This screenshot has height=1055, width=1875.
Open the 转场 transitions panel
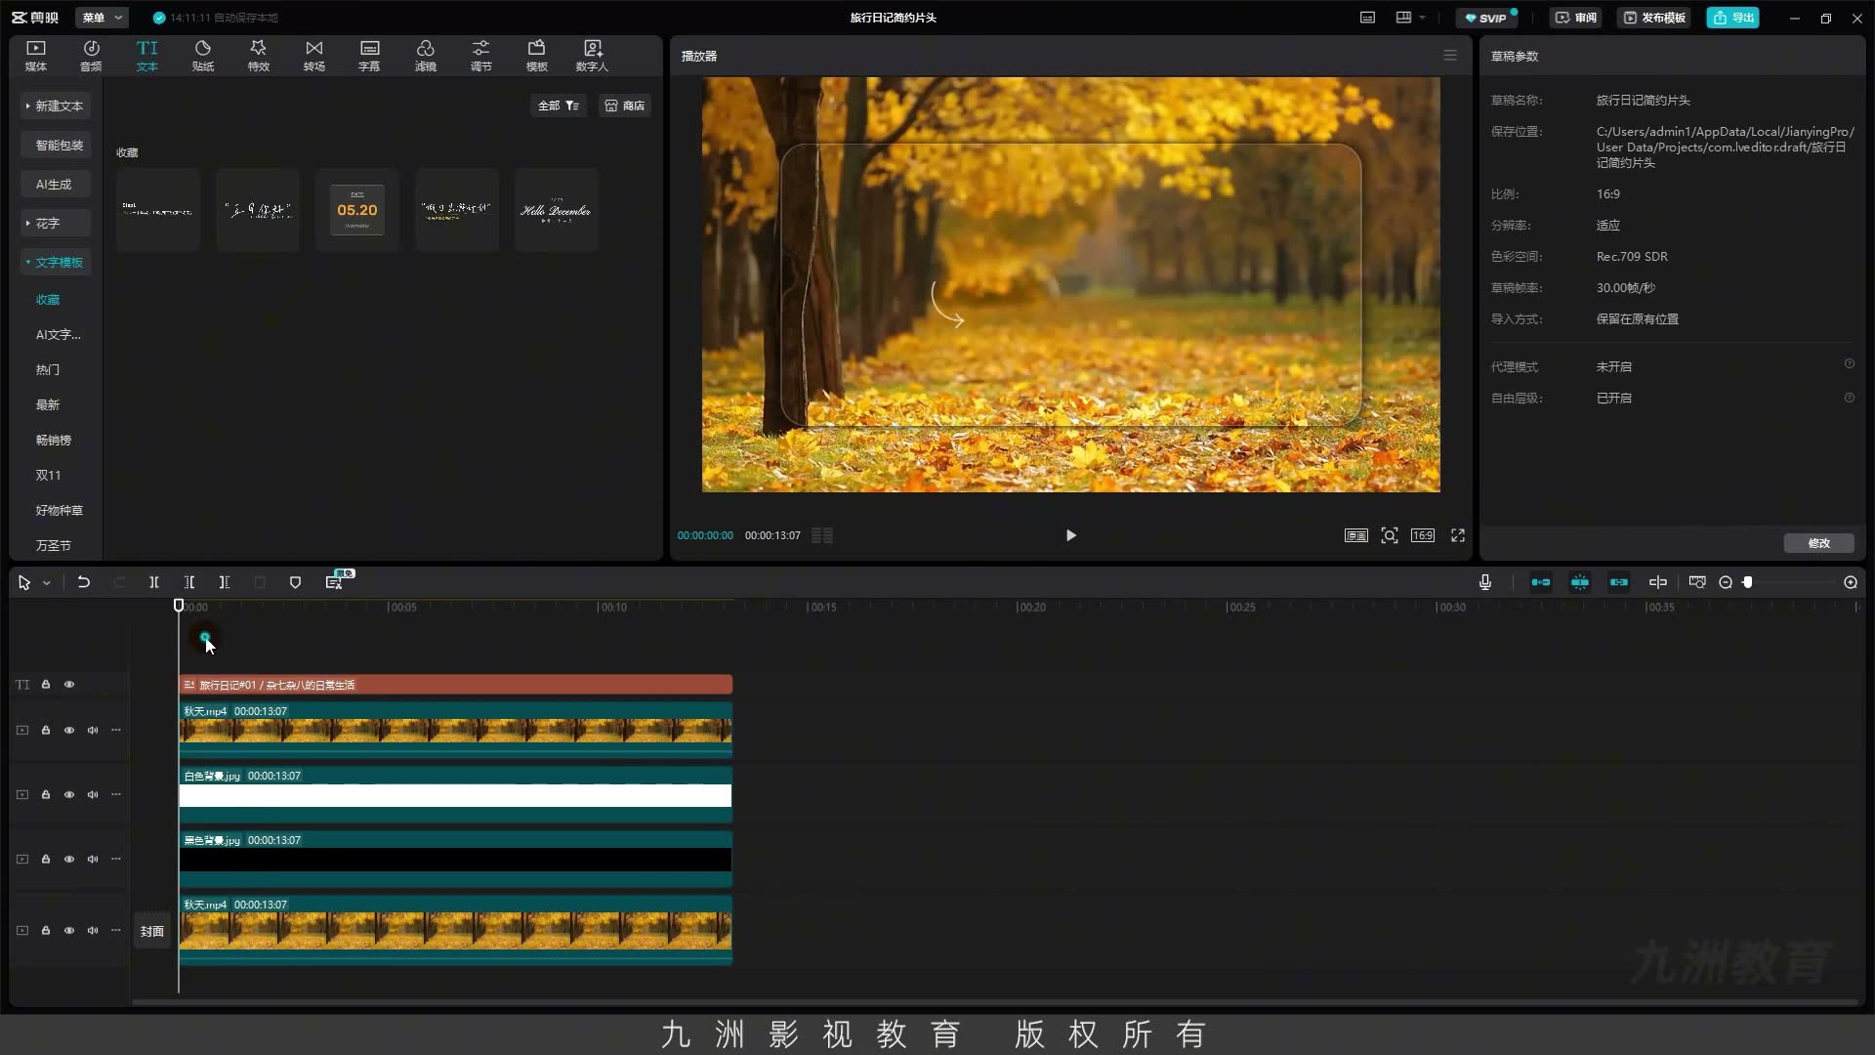pyautogui.click(x=313, y=56)
